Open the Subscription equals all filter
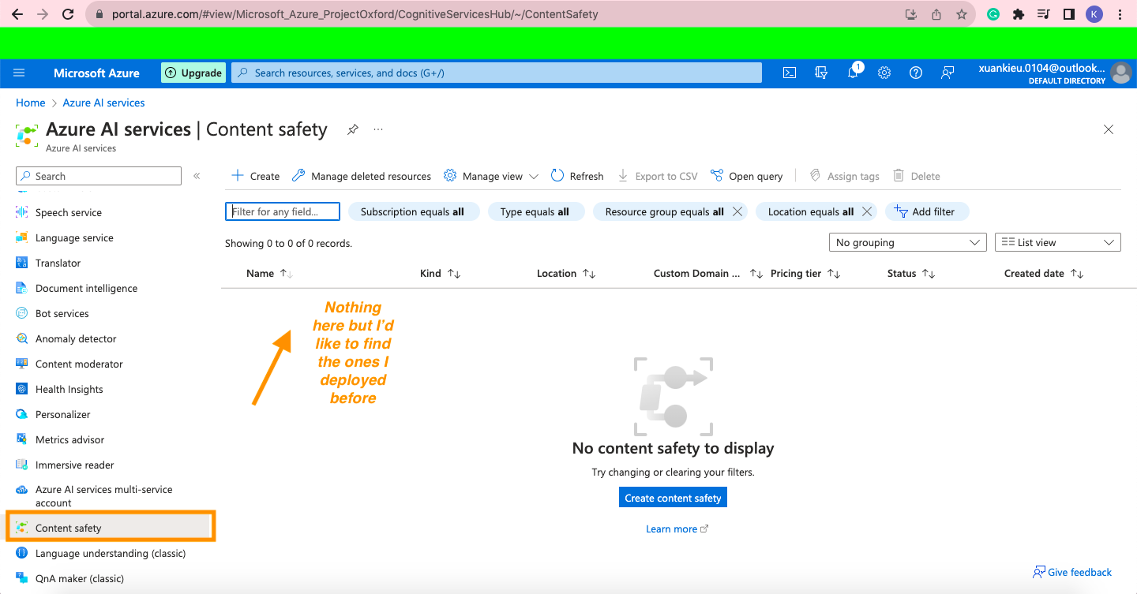1137x594 pixels. (x=412, y=211)
